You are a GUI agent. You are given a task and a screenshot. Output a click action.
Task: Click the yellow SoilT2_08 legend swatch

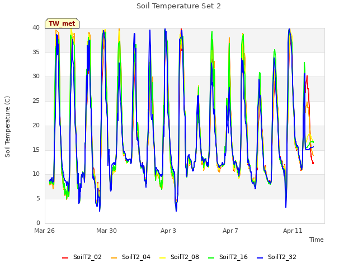pos(162,258)
